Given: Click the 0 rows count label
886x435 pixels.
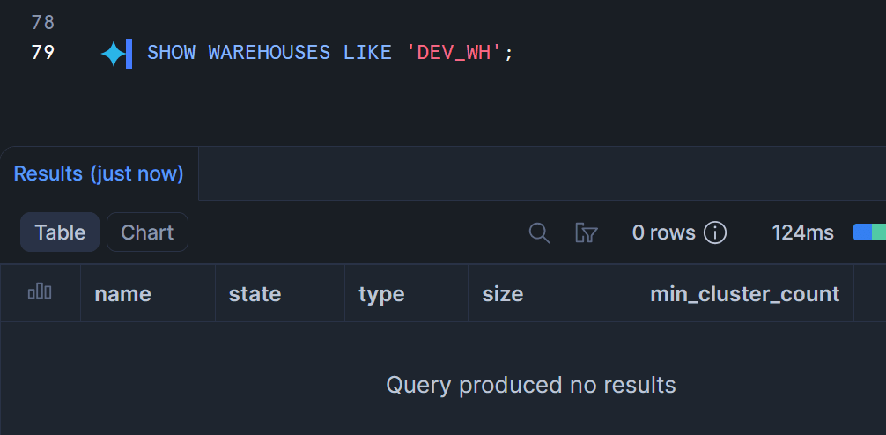Looking at the screenshot, I should point(663,232).
